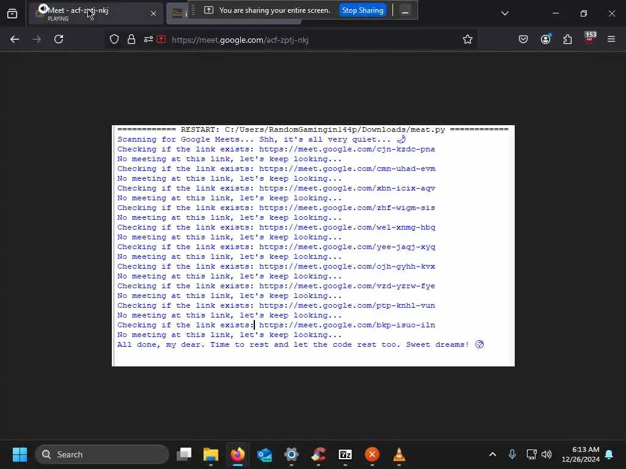
Task: Open the site permissions icon
Action: point(148,40)
